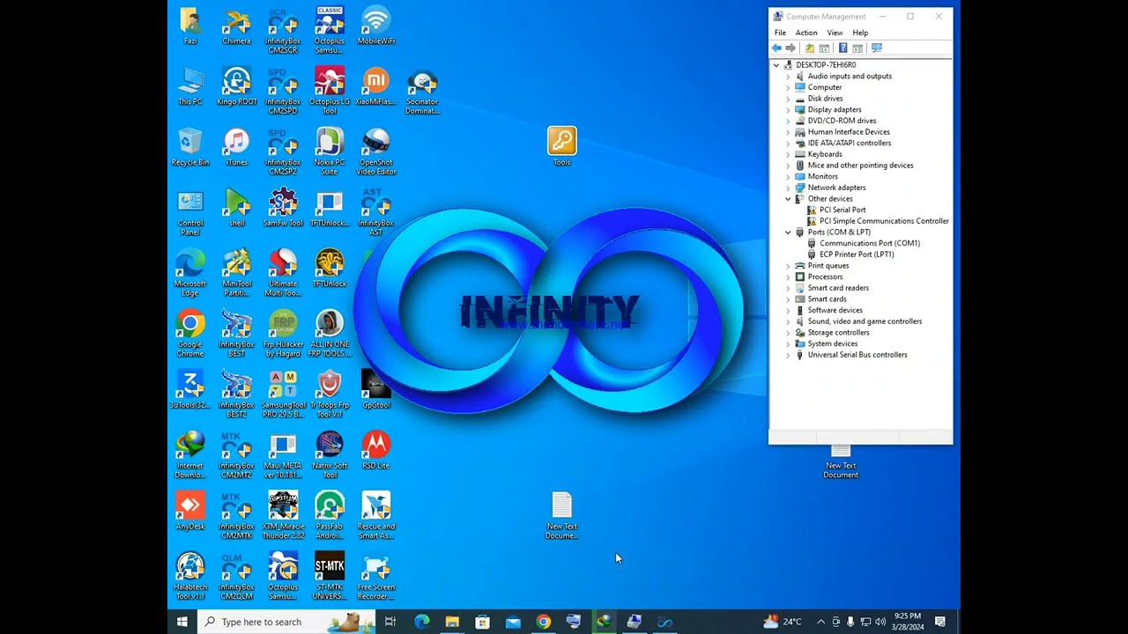Collapse the Other devices node
The height and width of the screenshot is (634, 1128).
(x=788, y=199)
